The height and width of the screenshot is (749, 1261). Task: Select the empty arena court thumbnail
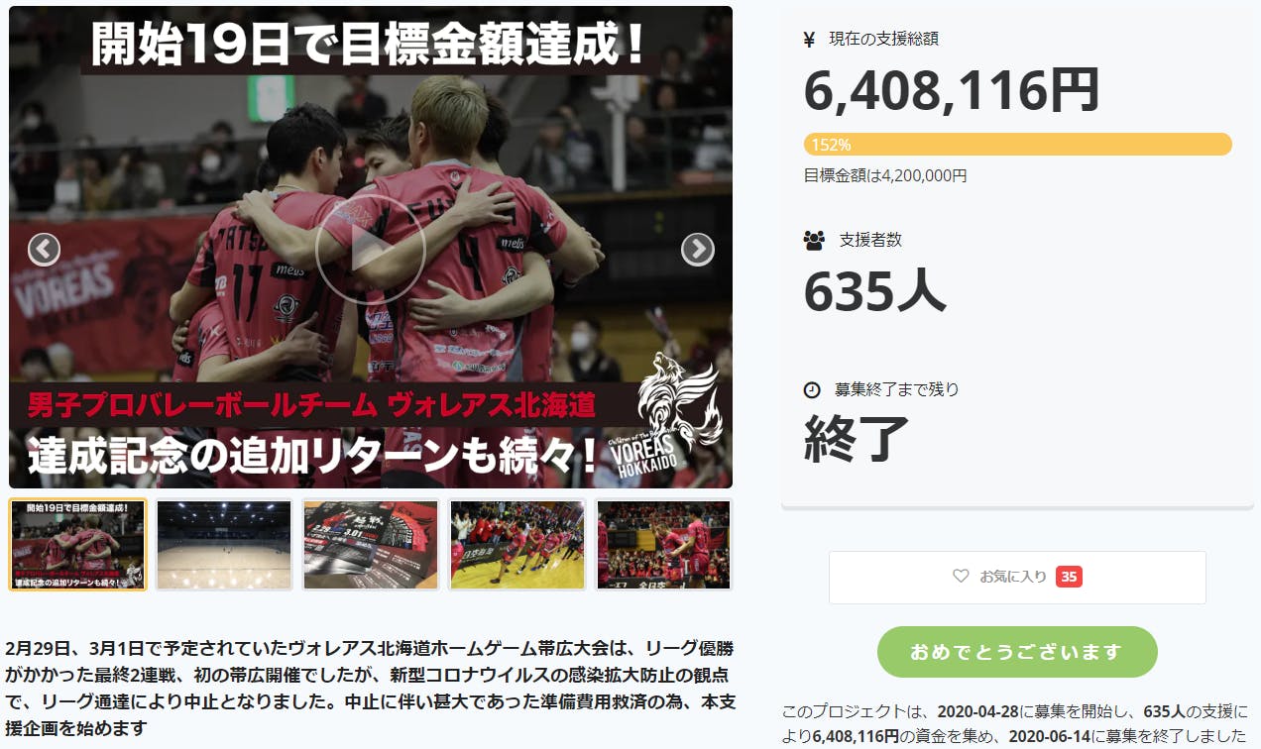(224, 545)
